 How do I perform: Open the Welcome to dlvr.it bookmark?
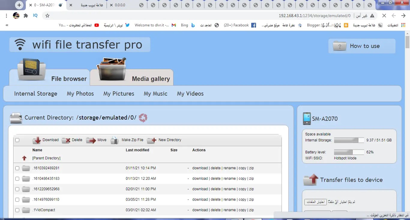pyautogui.click(x=155, y=25)
